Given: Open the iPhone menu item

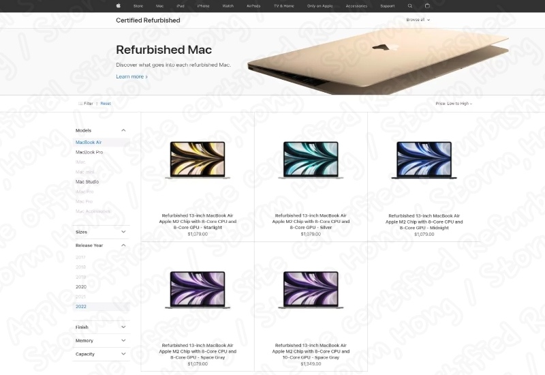Looking at the screenshot, I should coord(203,6).
